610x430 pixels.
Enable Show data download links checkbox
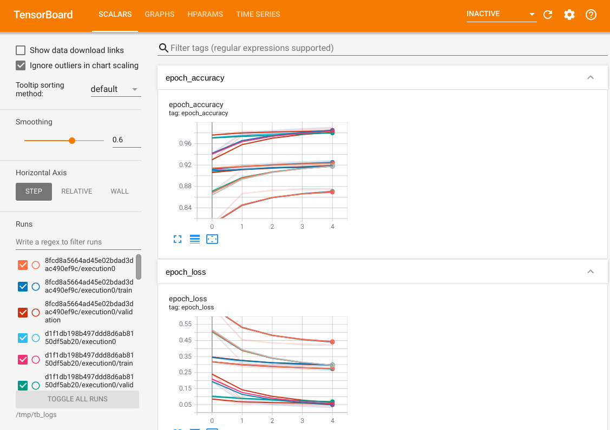click(x=21, y=50)
